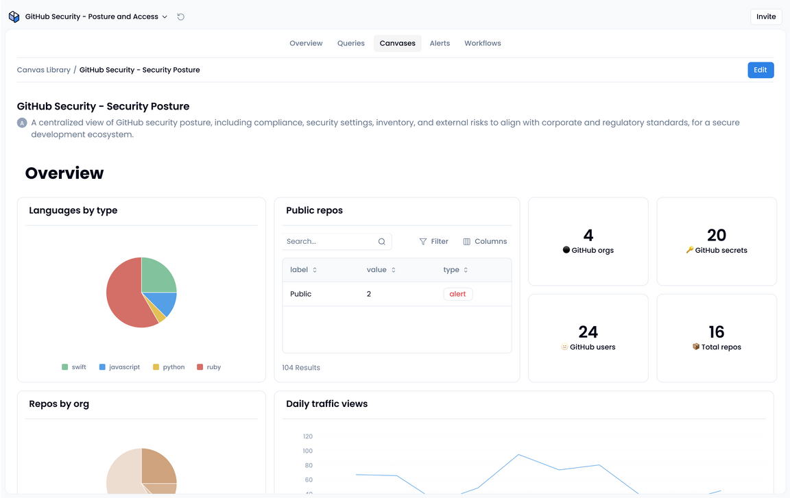This screenshot has height=498, width=790.
Task: Go to the Alerts tab
Action: click(440, 43)
